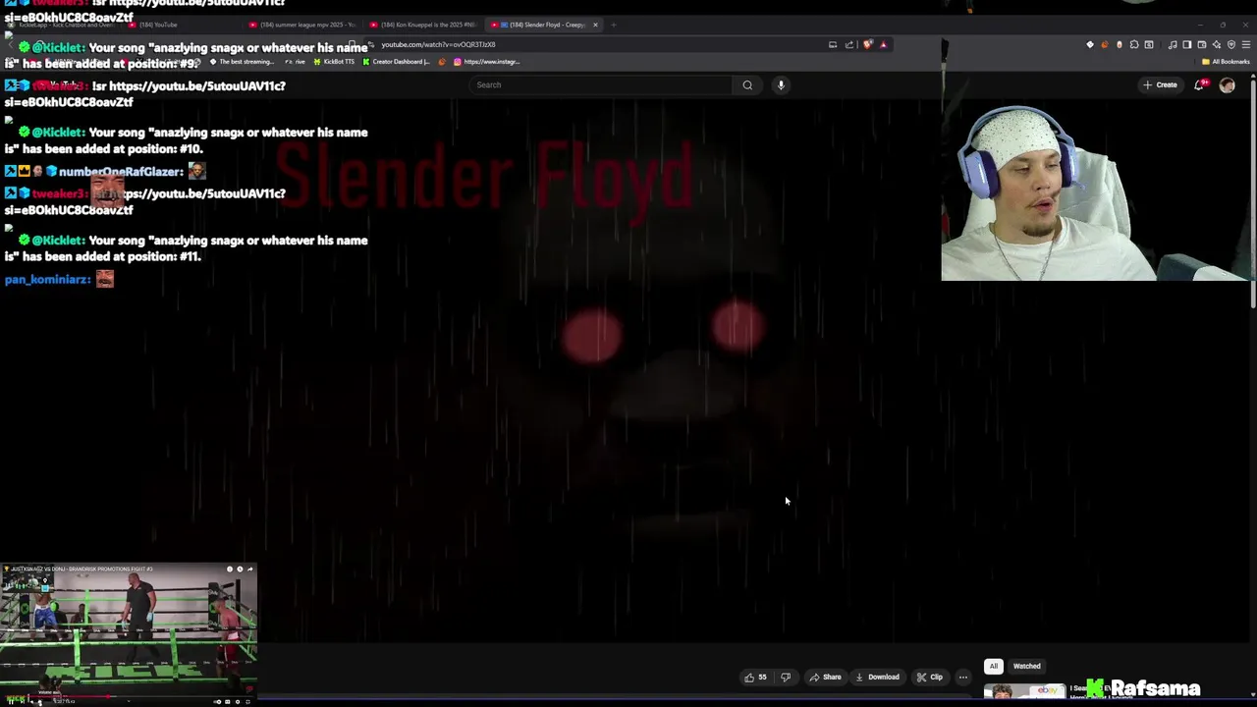Screen dimensions: 1257x707
Task: Open the AI sparkle assistant icon
Action: point(1217,44)
